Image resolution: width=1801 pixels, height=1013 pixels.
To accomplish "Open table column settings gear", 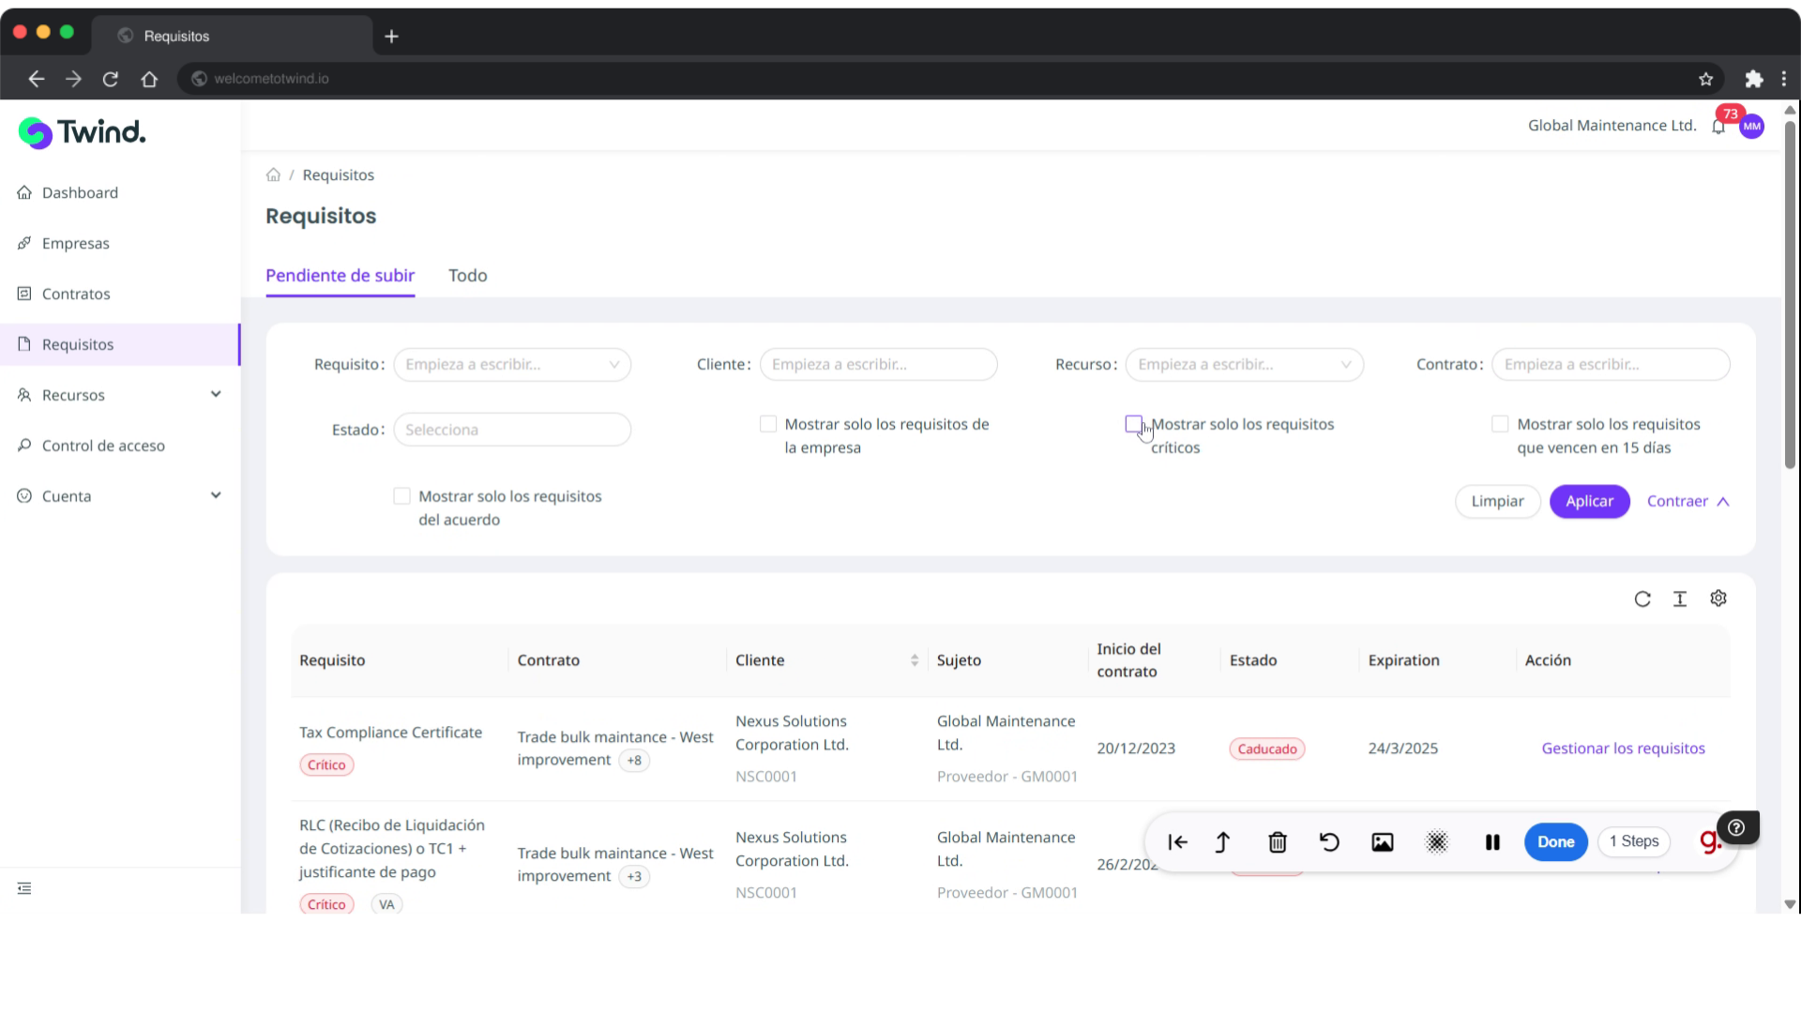I will 1718,598.
